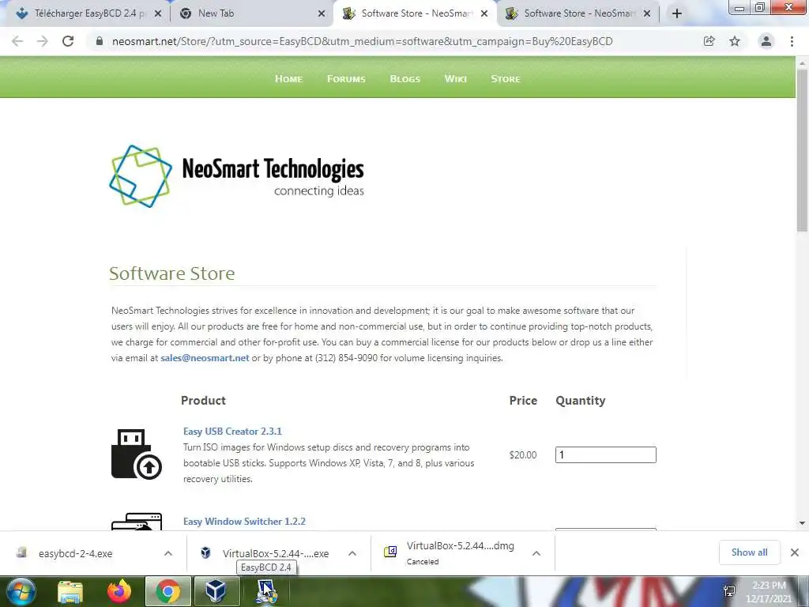The image size is (809, 607).
Task: Switch to the last Software Store tab
Action: click(577, 13)
